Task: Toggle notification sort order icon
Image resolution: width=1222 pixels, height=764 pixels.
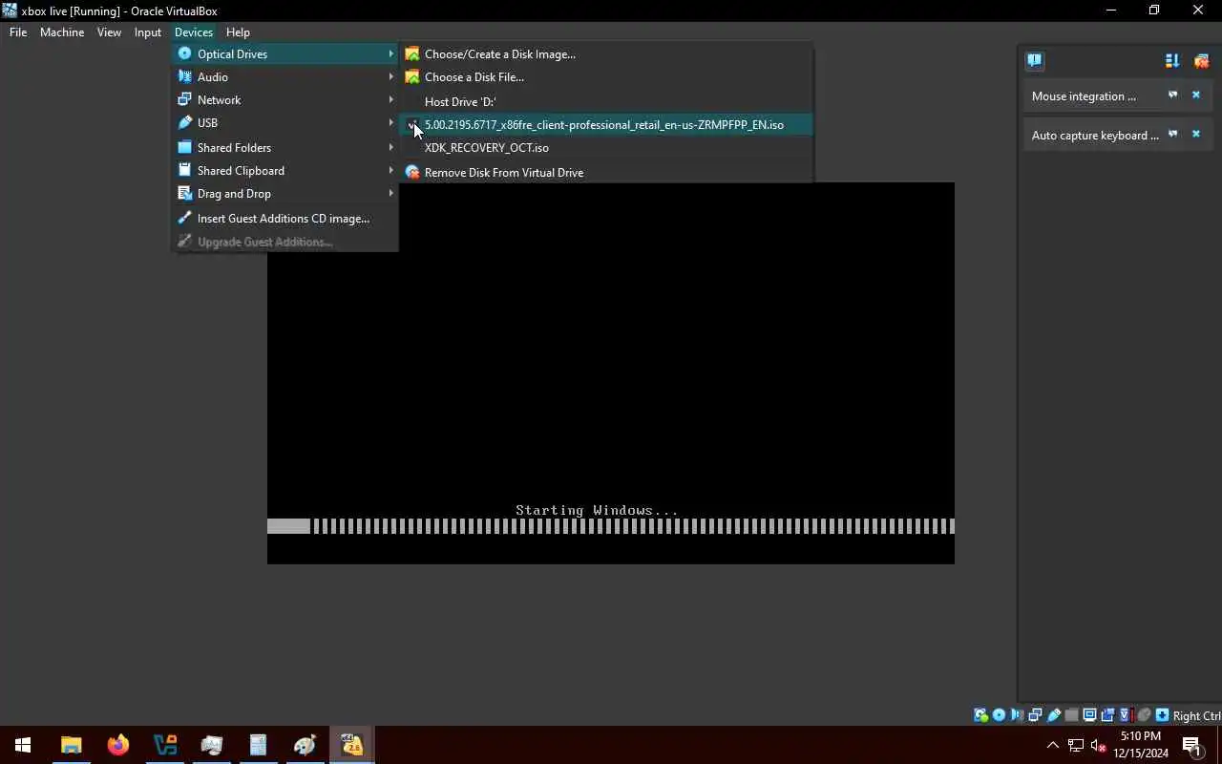Action: click(x=1172, y=61)
